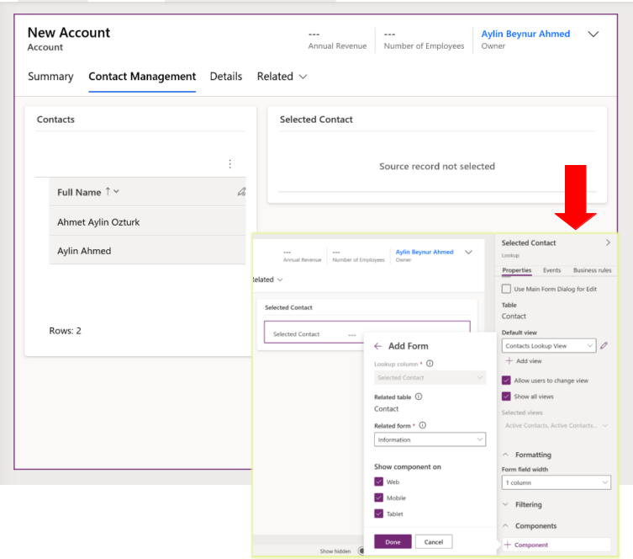Collapse the Formatting section
The image size is (633, 559).
pos(505,455)
